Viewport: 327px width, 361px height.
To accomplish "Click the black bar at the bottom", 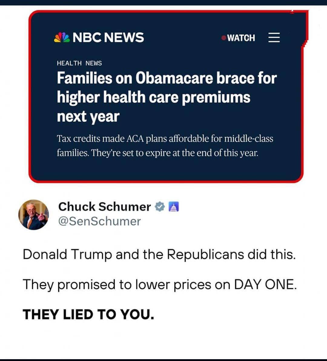I will tap(163, 360).
